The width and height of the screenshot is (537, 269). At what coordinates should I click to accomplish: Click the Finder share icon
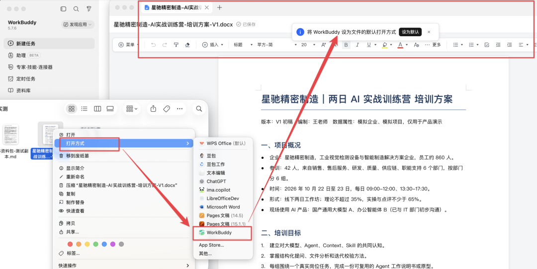tap(154, 109)
